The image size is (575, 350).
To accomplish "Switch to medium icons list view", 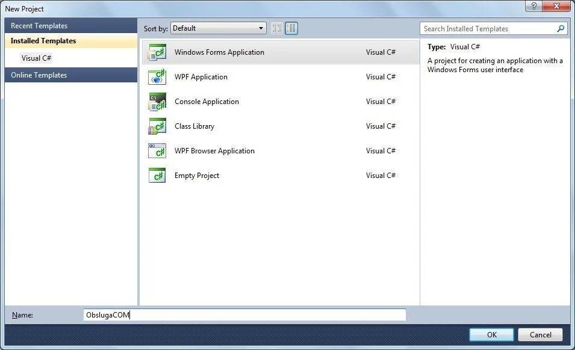I will tap(291, 28).
